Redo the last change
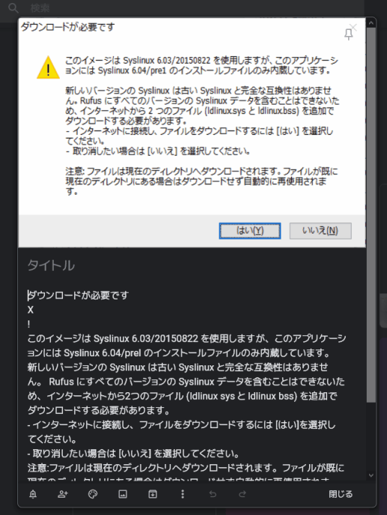 click(243, 494)
